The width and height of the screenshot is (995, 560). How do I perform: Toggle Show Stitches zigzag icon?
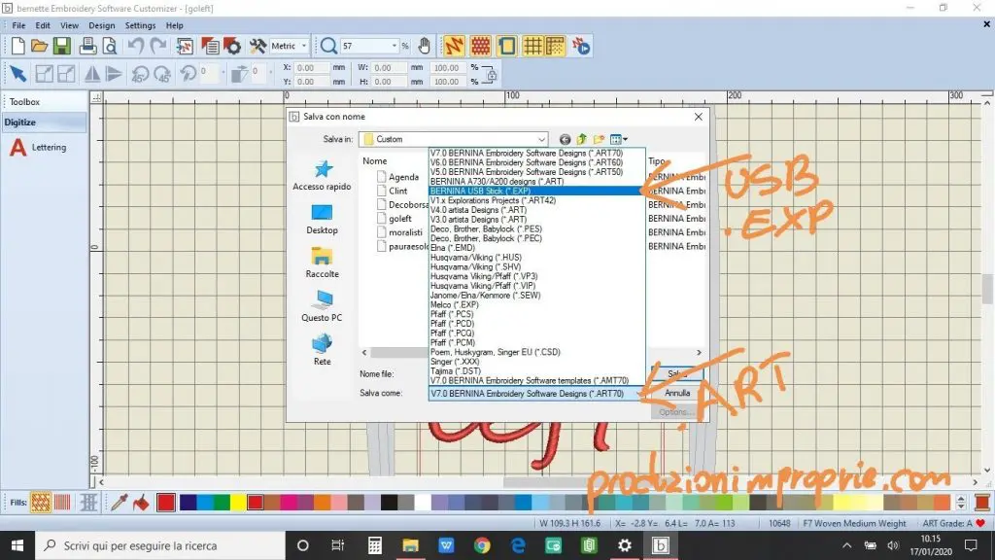(455, 46)
